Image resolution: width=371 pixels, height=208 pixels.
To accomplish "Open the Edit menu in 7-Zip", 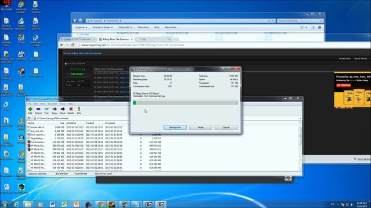I will click(35, 104).
